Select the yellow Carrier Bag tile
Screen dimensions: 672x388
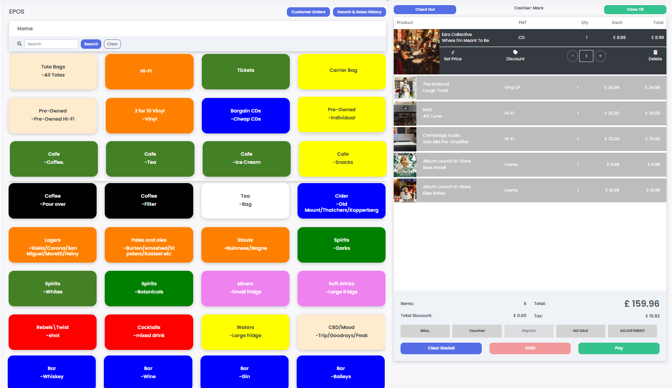[x=343, y=71]
